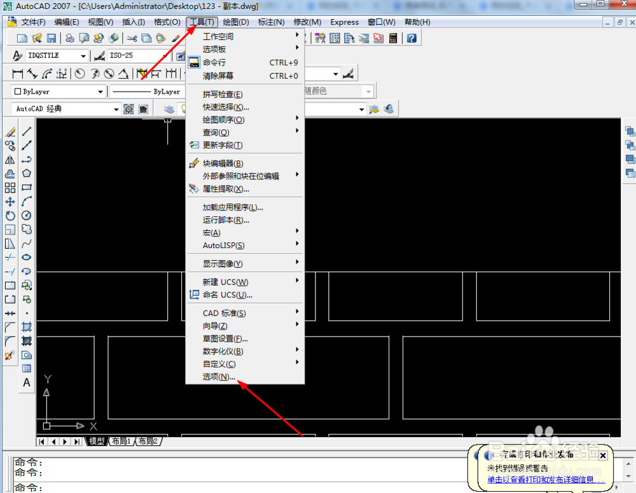Screen dimensions: 636x493
Task: Choose 草图设置(F)... menu entry
Action: coord(245,338)
